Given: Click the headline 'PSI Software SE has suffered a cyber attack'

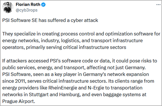Looking at the screenshot, I should pos(50,20).
